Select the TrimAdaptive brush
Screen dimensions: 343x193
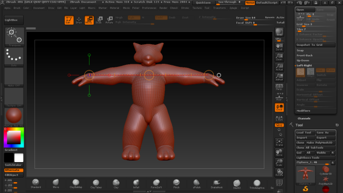[257, 184]
